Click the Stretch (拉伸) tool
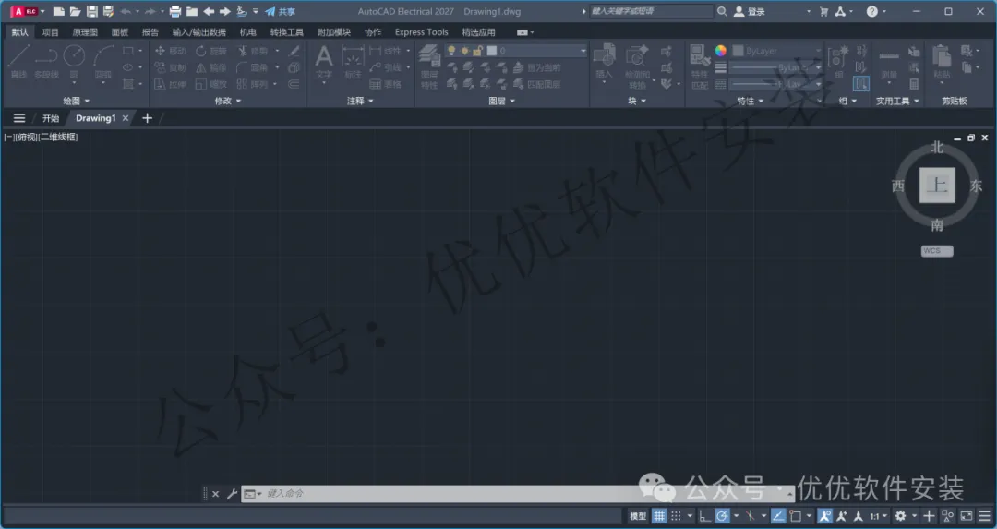997x529 pixels. point(171,84)
